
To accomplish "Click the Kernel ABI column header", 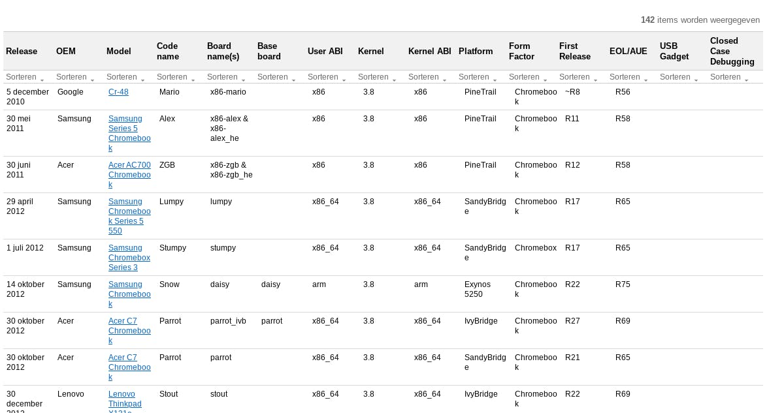I will coord(429,51).
